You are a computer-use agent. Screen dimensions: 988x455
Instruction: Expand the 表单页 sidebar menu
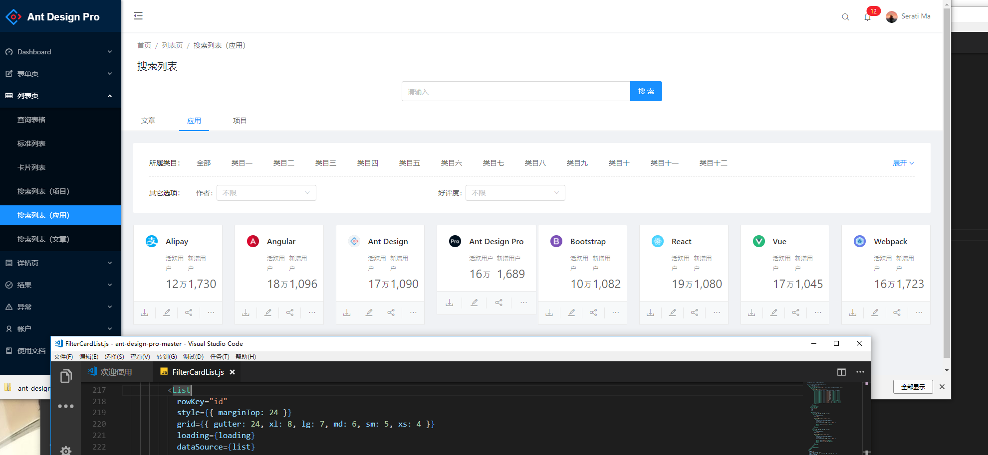(x=60, y=74)
